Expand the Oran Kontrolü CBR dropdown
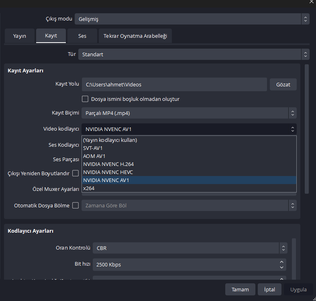Image resolution: width=316 pixels, height=301 pixels. (190, 248)
